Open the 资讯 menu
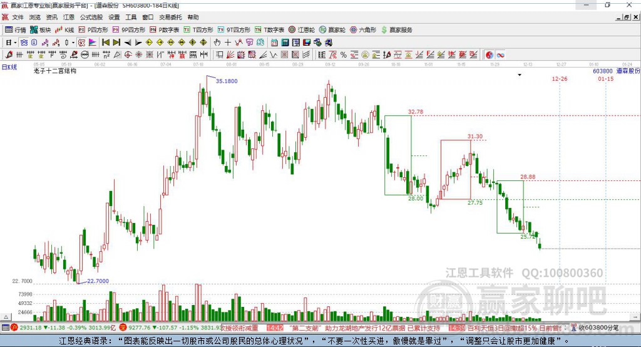The width and height of the screenshot is (641, 347). (x=51, y=17)
